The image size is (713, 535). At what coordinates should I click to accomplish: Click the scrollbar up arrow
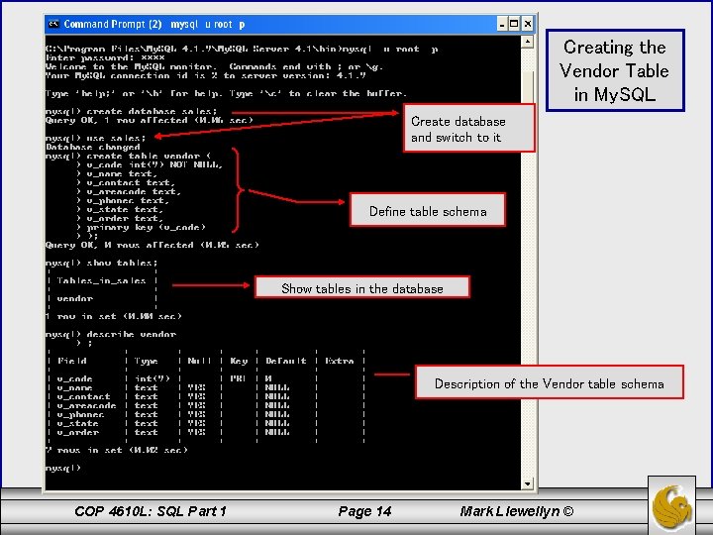tap(527, 42)
